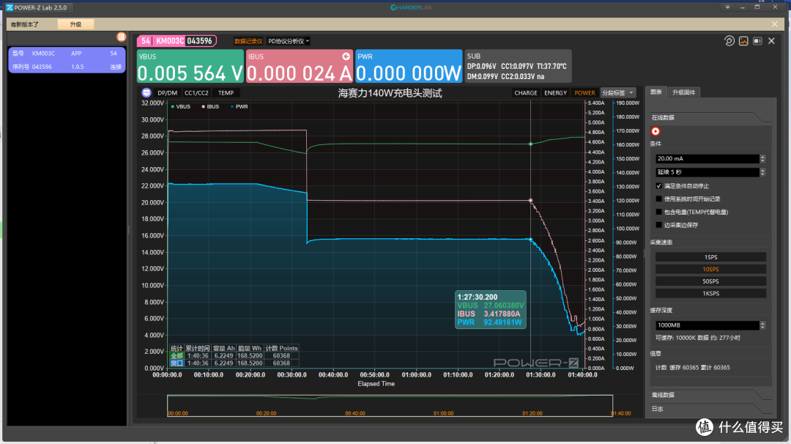Screen dimensions: 791x444
Task: Click the VBUS voltage readout panel
Action: (190, 66)
